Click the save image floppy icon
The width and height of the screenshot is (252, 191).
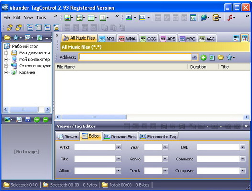(28, 119)
